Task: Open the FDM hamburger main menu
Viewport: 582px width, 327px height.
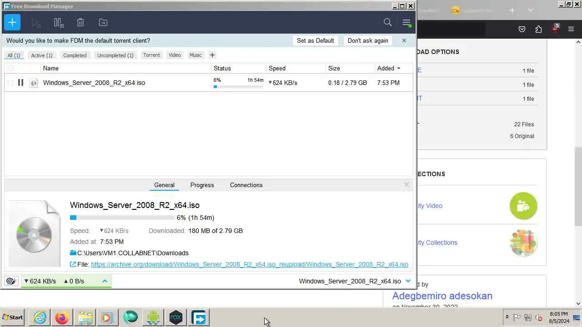Action: pos(406,22)
